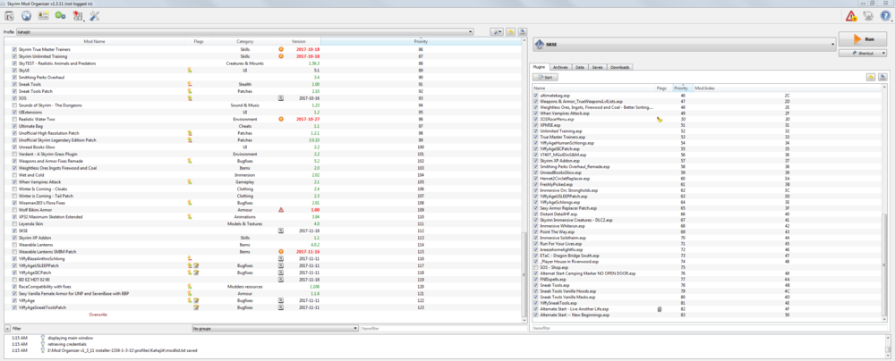Sort mod list by Priority column header

[421, 42]
